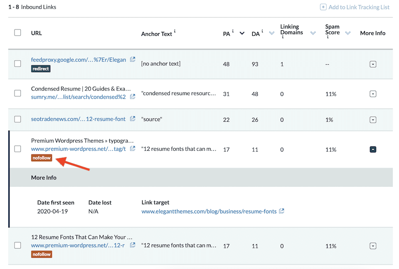The image size is (399, 269).
Task: Open the external link icon for feedproxy.google.com
Action: pos(133,59)
